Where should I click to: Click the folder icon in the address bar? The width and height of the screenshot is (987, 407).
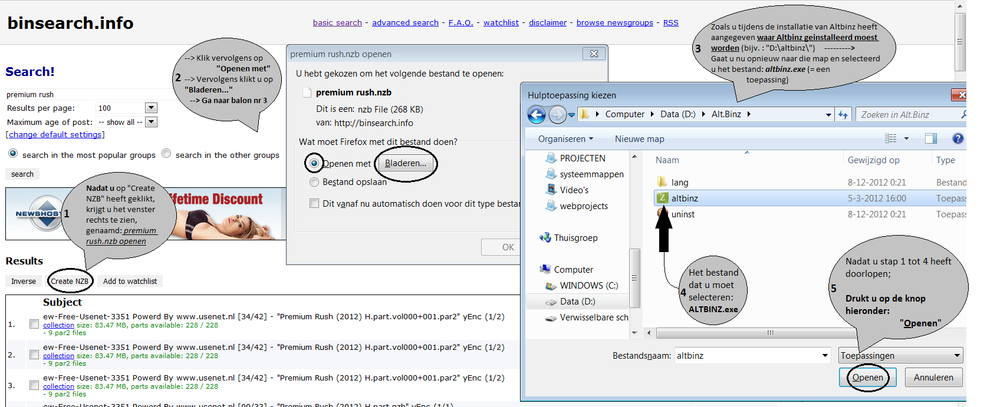[x=584, y=114]
